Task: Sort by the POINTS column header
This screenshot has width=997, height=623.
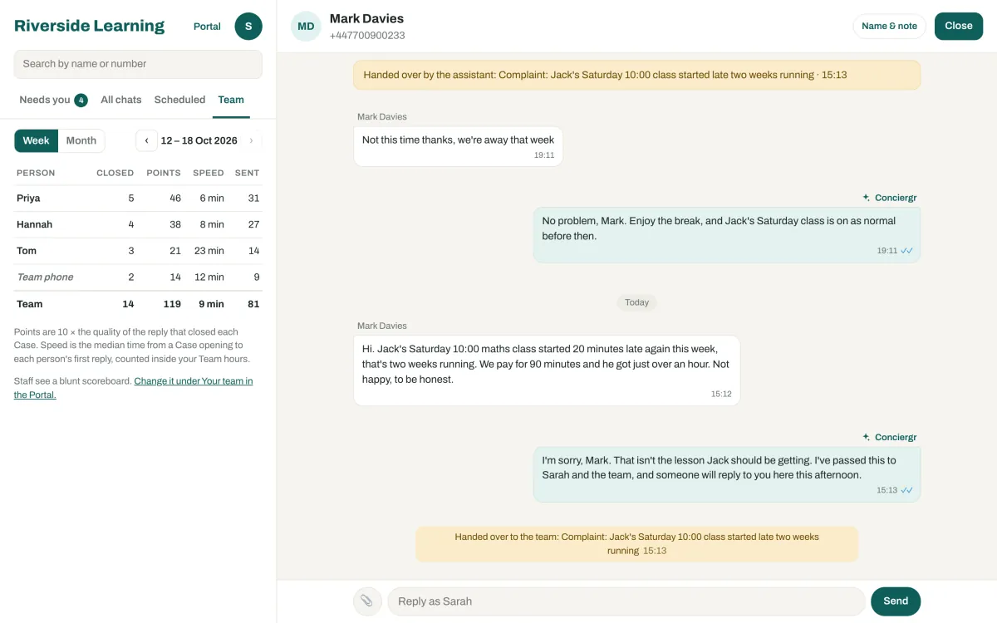Action: pyautogui.click(x=164, y=173)
